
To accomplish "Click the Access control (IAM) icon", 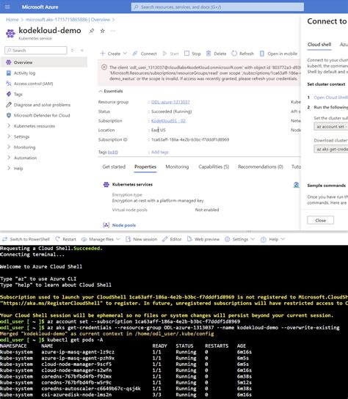I will 9,84.
